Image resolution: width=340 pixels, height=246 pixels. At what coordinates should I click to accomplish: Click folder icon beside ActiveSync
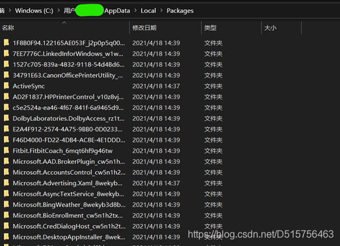[6, 86]
